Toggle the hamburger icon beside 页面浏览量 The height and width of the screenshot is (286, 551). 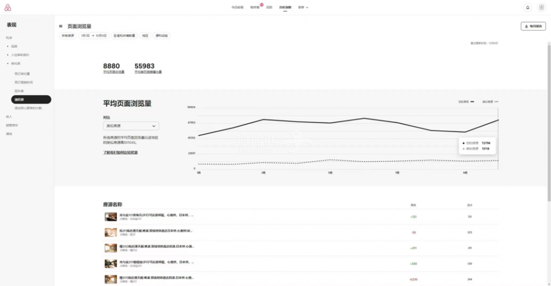[60, 26]
